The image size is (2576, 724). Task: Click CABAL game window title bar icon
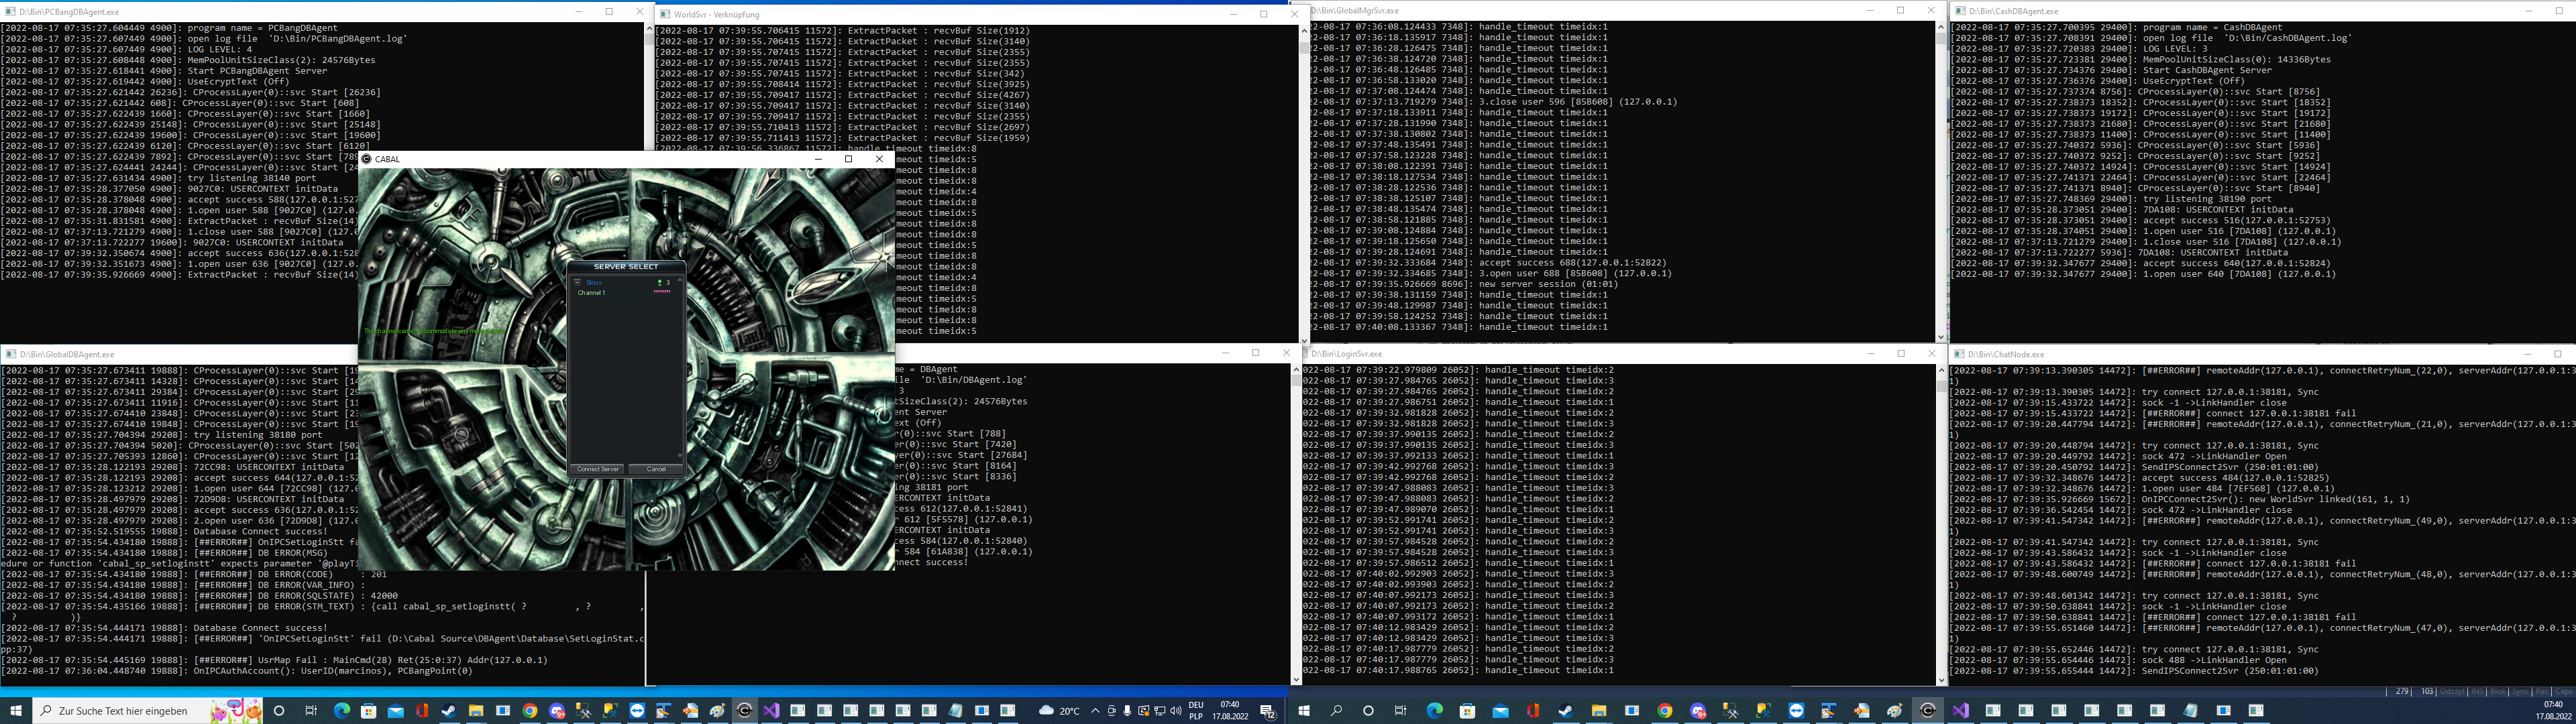(366, 159)
